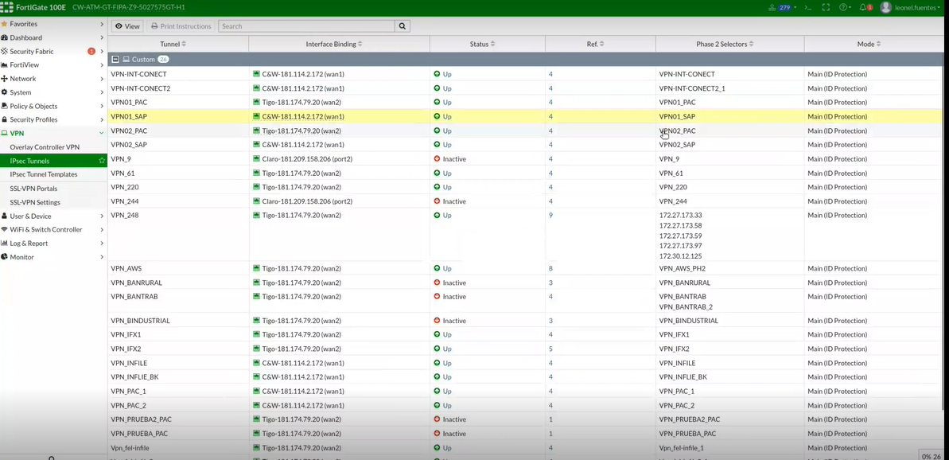Click the Print Instructions button

point(181,26)
